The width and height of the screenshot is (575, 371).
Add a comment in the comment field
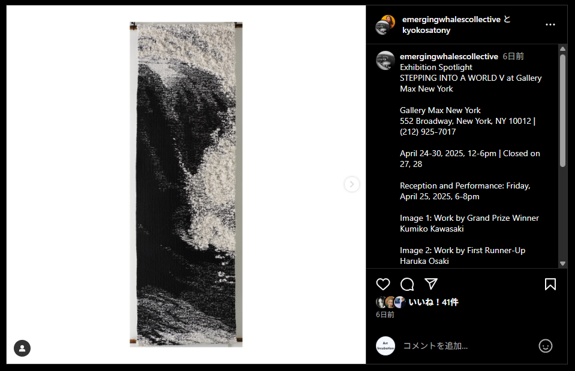pos(466,346)
